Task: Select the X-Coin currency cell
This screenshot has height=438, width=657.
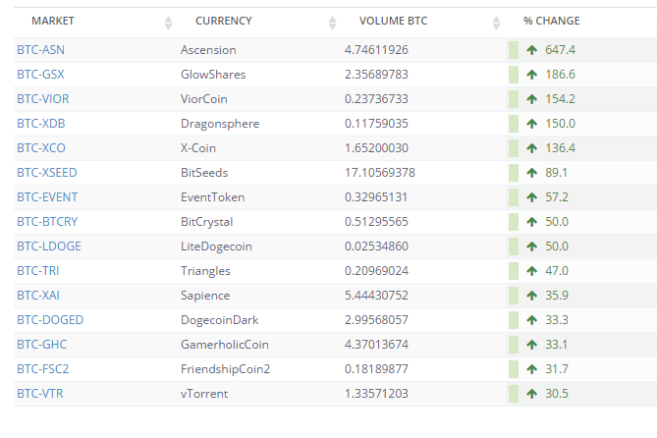Action: coord(198,148)
